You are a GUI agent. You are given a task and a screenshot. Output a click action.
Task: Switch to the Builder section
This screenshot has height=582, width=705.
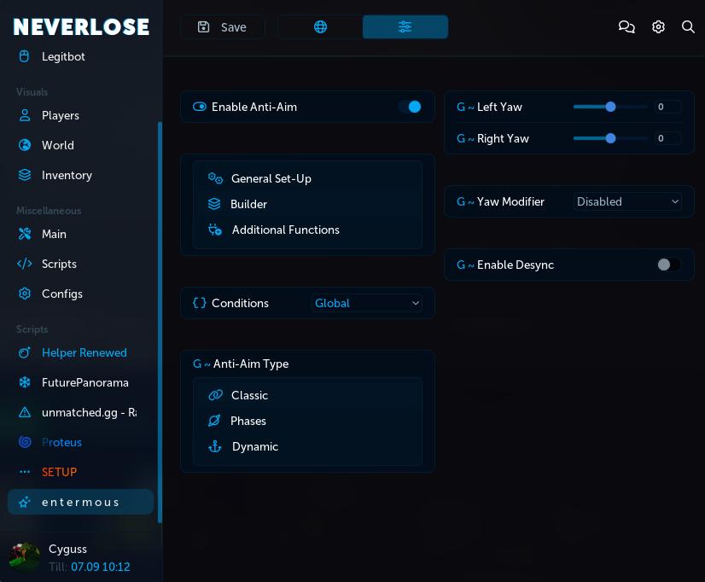click(248, 204)
